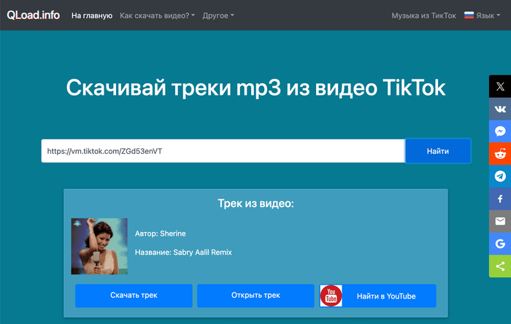Click the Трек из видео: heading
The height and width of the screenshot is (324, 511).
tap(255, 204)
